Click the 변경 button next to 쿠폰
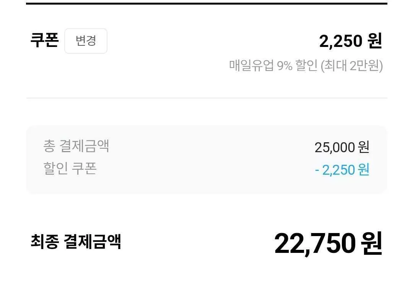This screenshot has height=283, width=413. click(86, 41)
